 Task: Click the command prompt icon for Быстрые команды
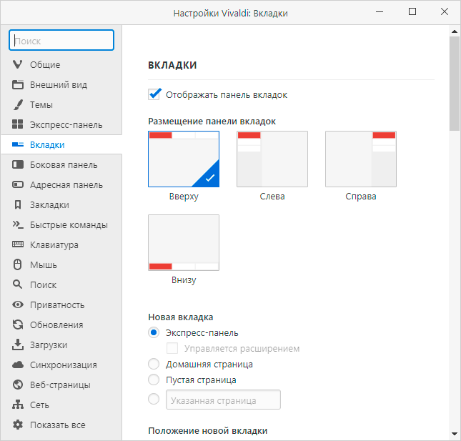click(18, 224)
